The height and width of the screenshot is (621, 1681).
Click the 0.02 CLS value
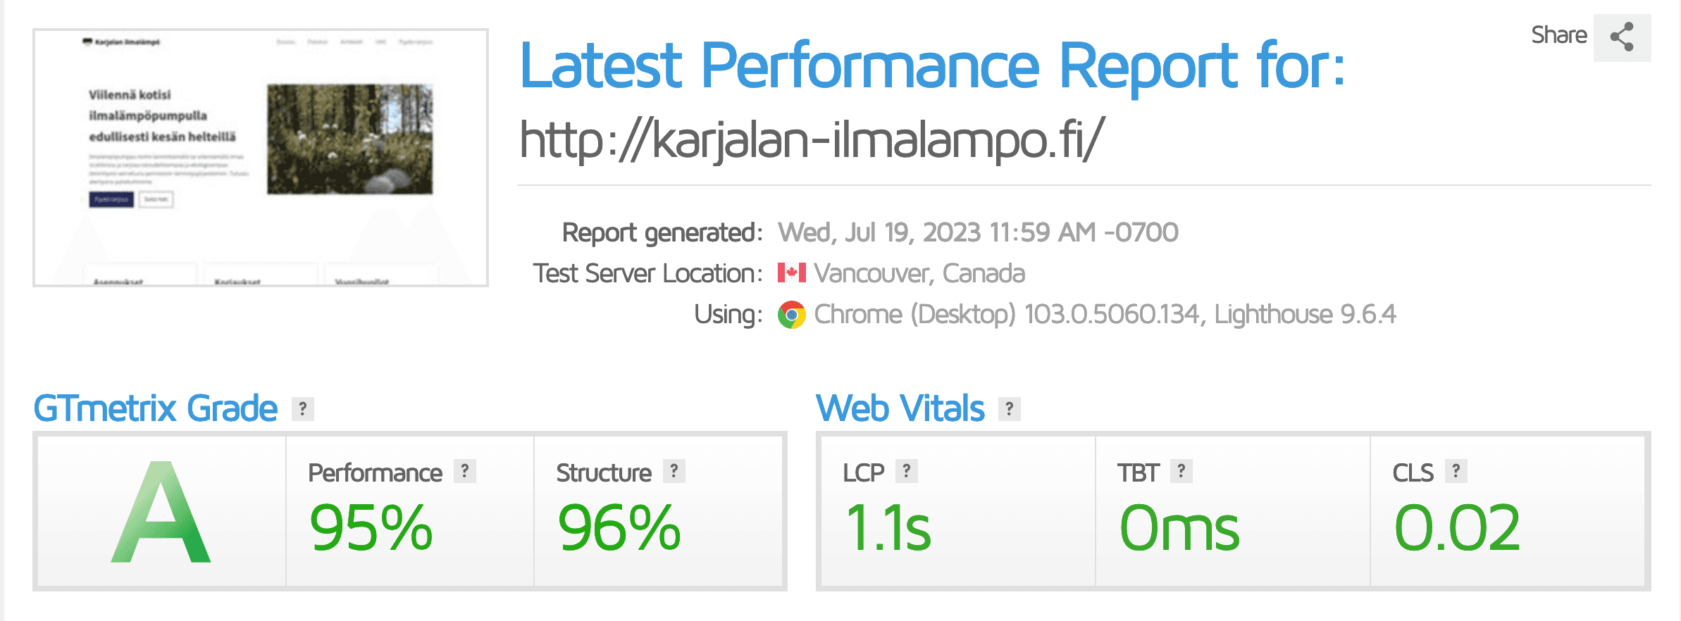(1457, 528)
